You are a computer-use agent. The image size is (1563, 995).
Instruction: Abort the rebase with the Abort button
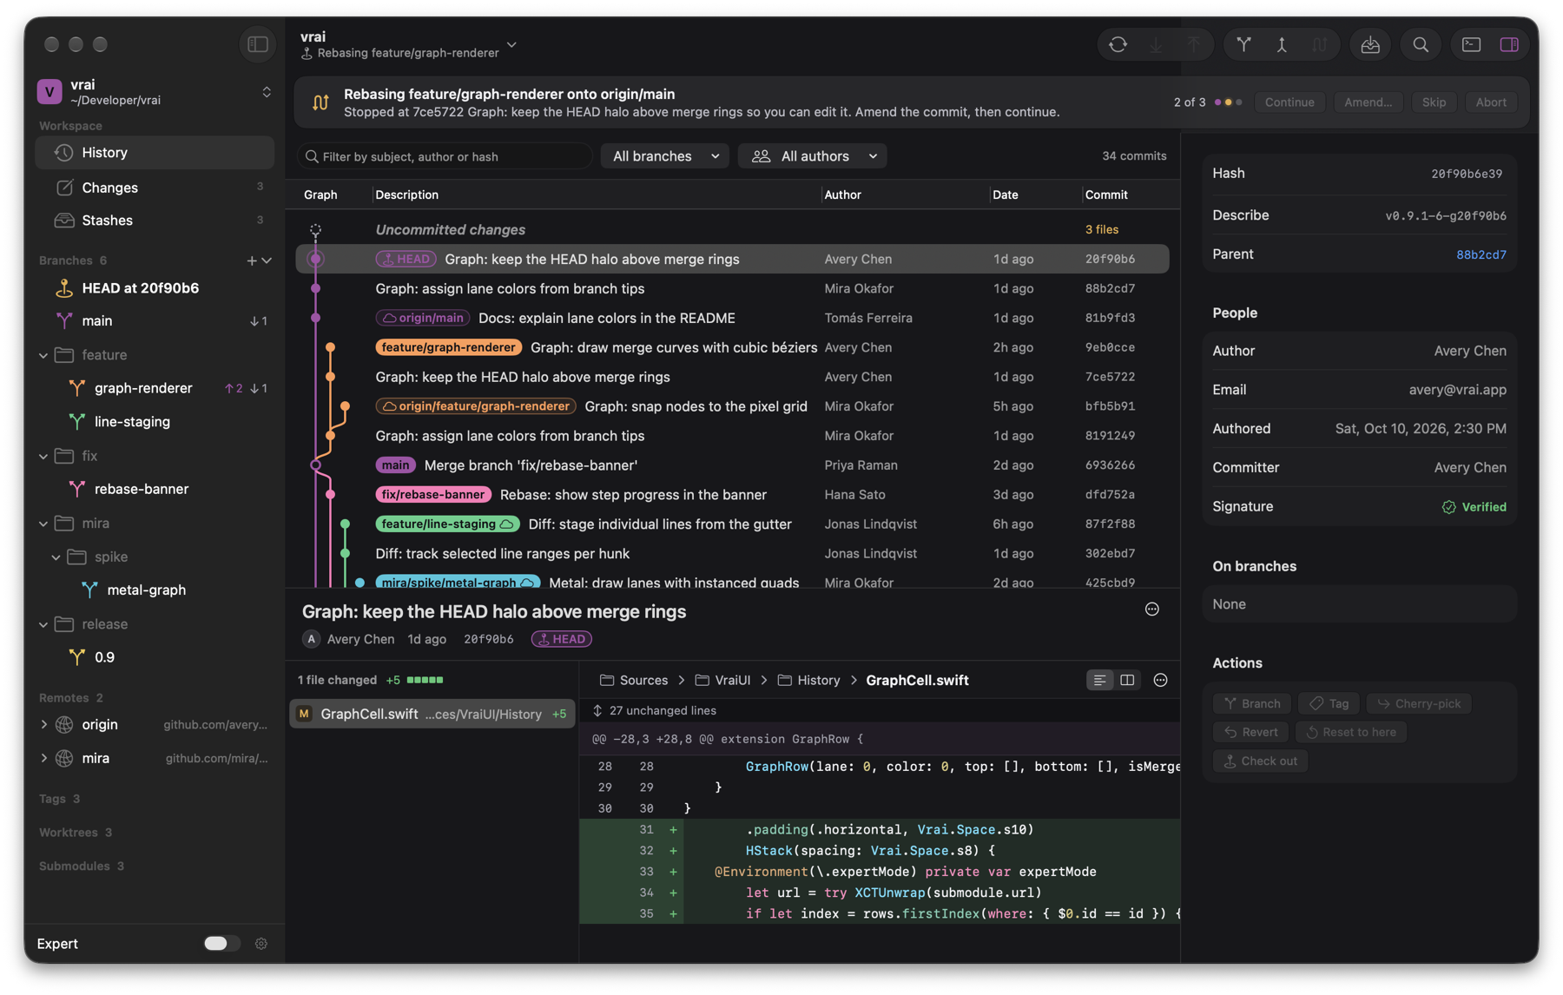[x=1491, y=102]
